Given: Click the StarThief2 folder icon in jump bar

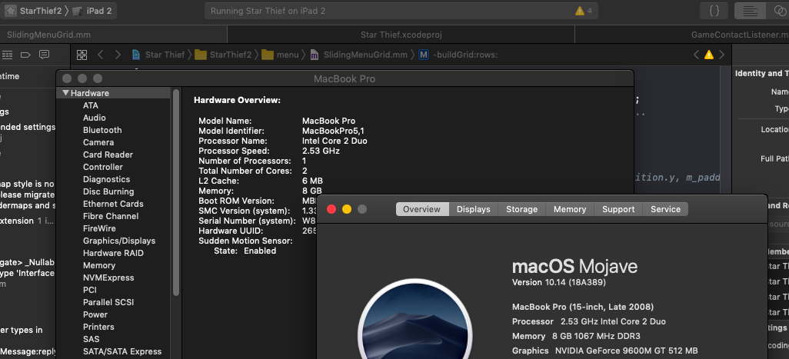Looking at the screenshot, I should click(200, 55).
